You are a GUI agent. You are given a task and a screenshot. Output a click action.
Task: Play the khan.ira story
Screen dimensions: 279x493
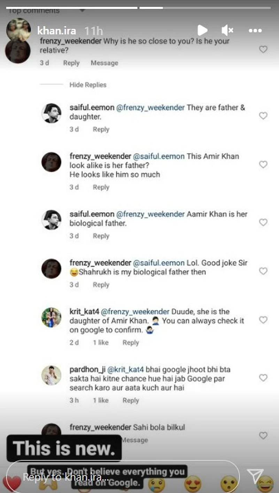[202, 30]
